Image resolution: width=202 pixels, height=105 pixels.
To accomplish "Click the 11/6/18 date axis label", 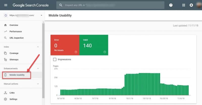I will point(181,98).
